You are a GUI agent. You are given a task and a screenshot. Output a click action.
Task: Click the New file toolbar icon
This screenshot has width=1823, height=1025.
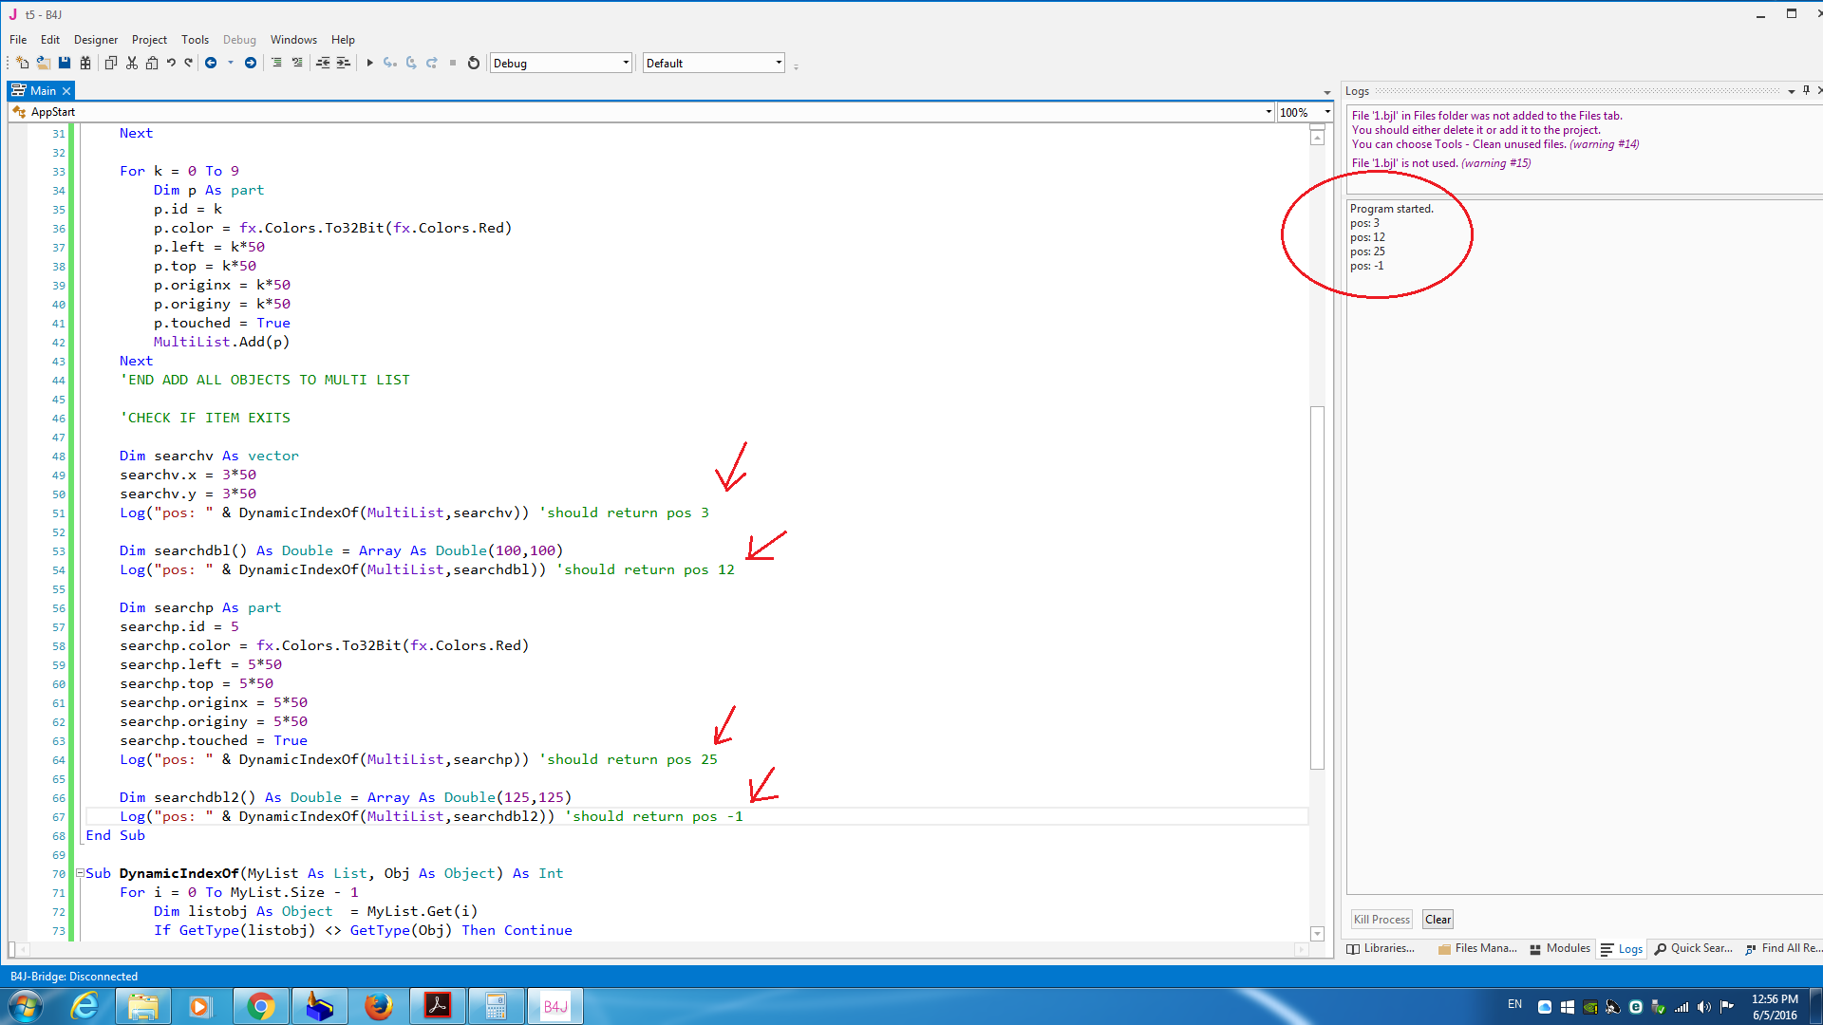(x=22, y=63)
